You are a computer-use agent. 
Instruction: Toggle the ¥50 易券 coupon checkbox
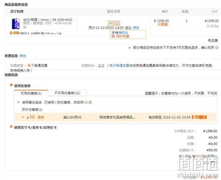(x=23, y=117)
